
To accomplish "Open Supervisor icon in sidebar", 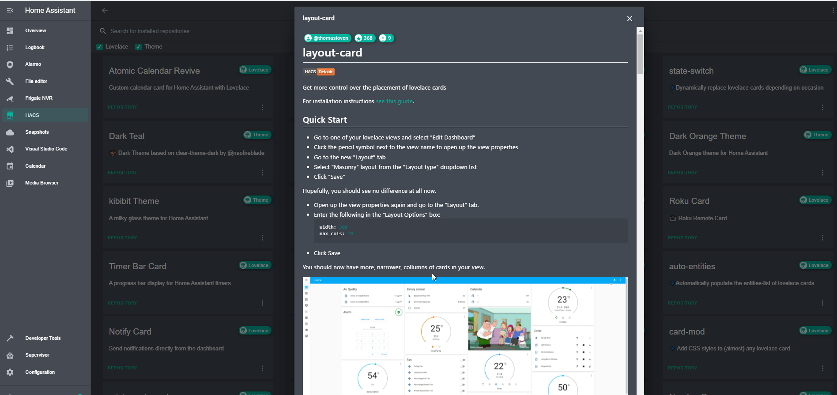I will (10, 355).
